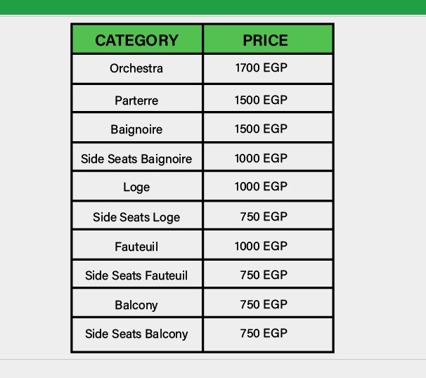Click the price in the Fauteuil row
Viewport: 426px width, 378px height.
click(x=262, y=246)
